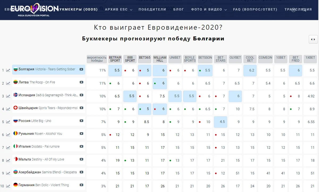Select the BOYLE SPORTS column header
The image size is (319, 192).
point(190,59)
